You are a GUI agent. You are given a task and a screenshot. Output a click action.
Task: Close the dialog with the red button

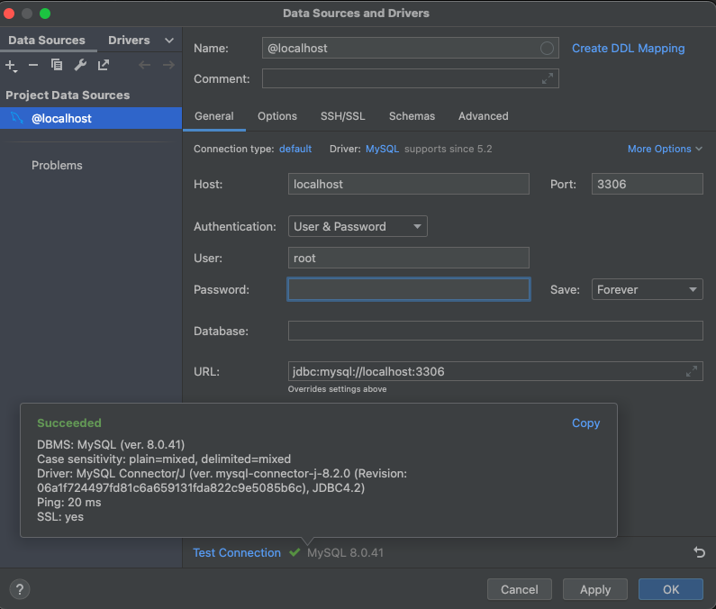9,14
